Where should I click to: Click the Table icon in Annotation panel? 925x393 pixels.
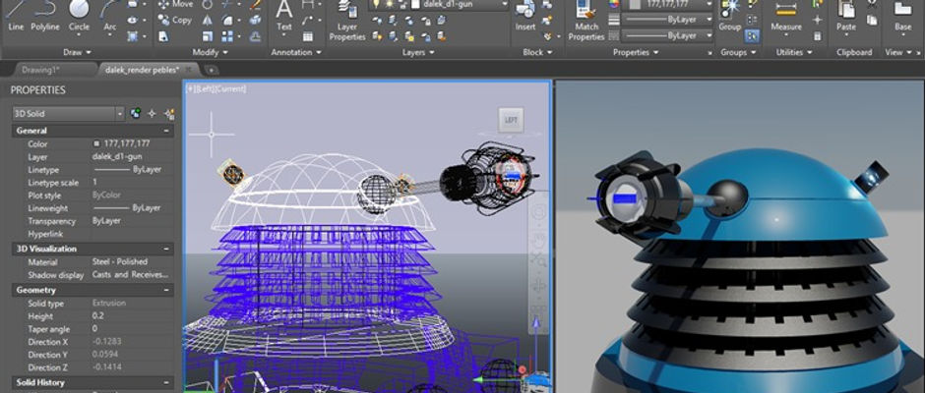308,36
